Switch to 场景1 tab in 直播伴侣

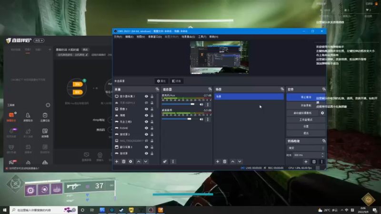point(38,50)
